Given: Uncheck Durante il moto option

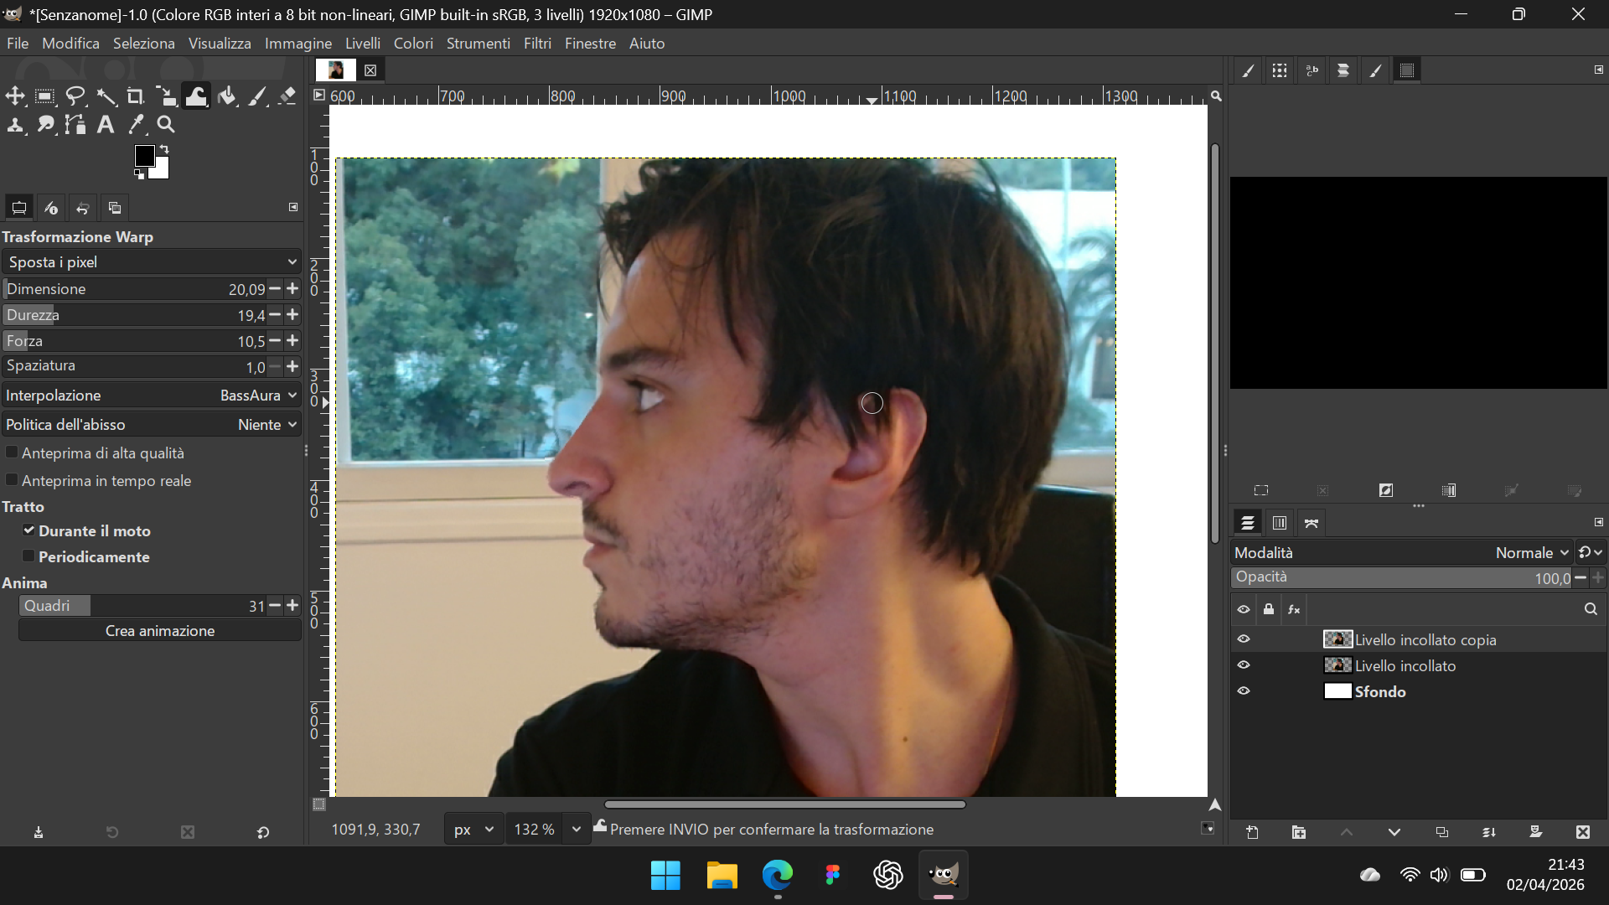Looking at the screenshot, I should (28, 530).
